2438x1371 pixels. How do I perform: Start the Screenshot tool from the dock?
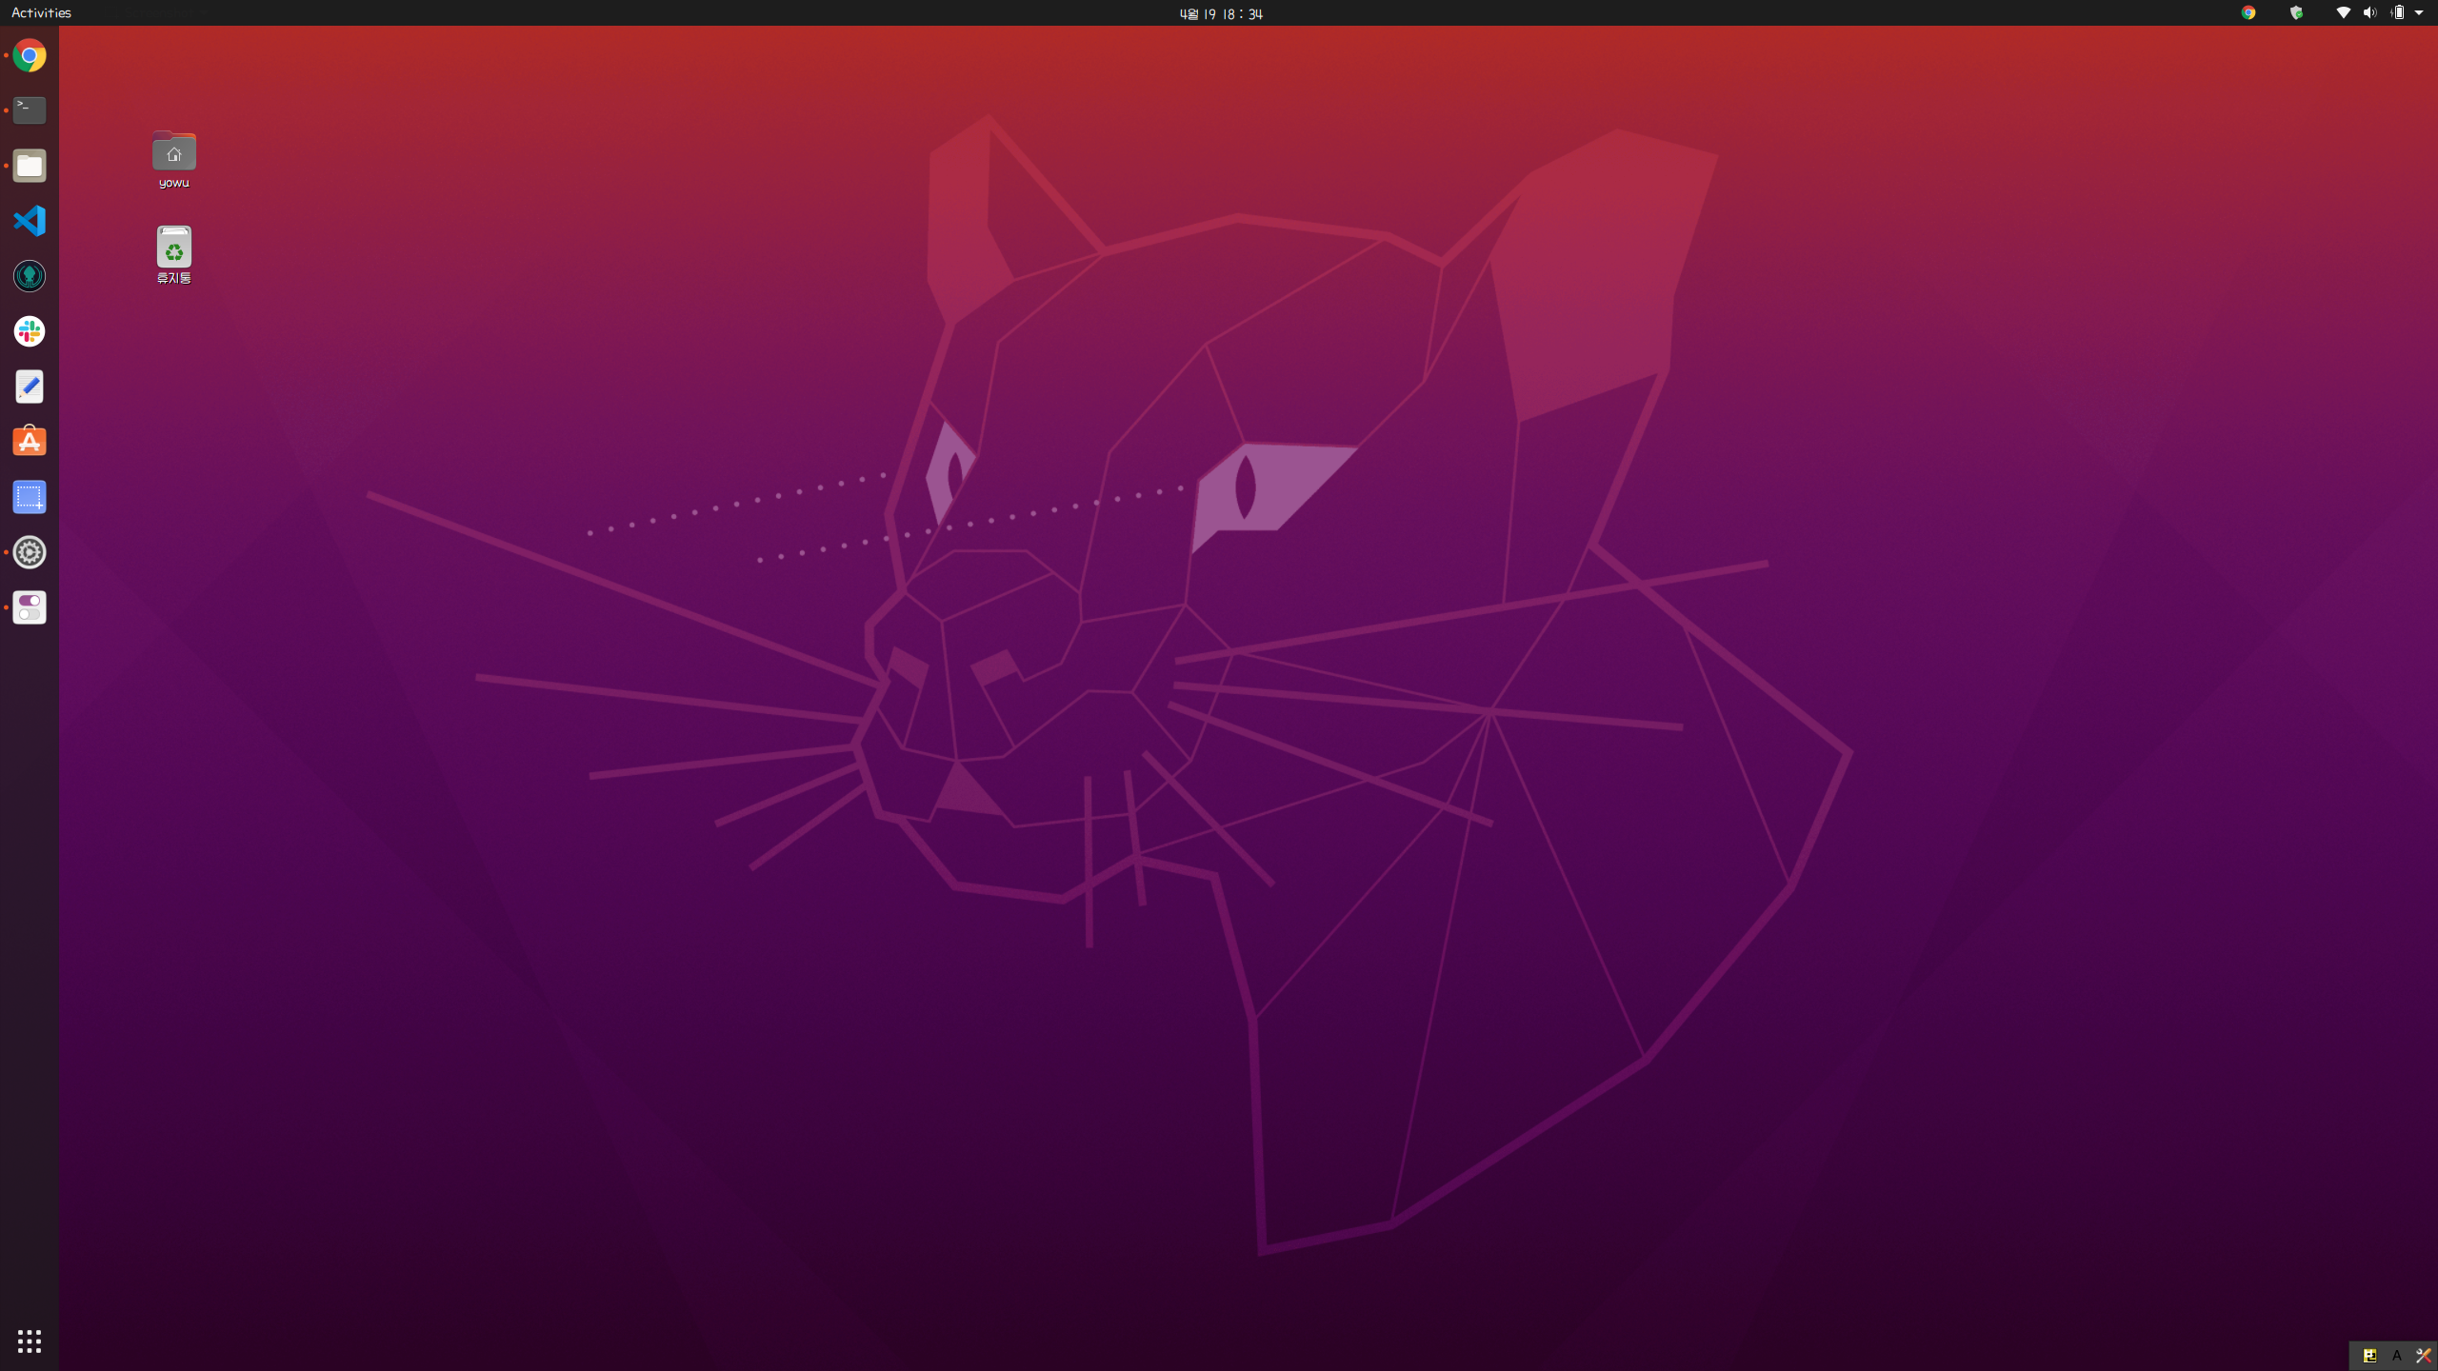point(30,497)
